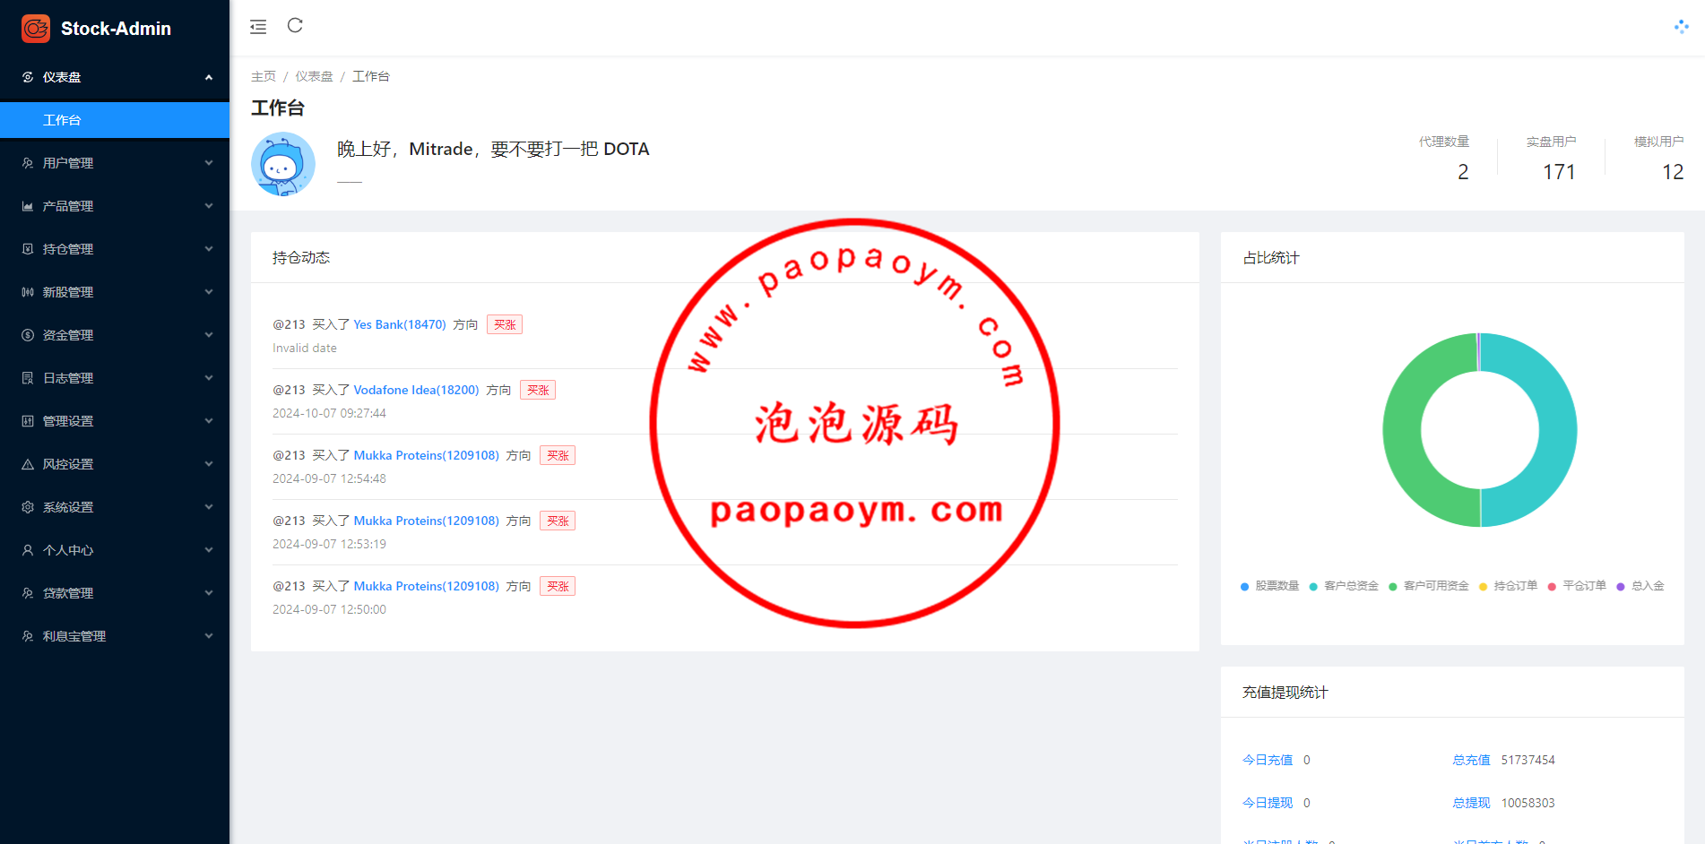Click the 充值提现统计 card title
The image size is (1705, 844).
click(x=1285, y=693)
